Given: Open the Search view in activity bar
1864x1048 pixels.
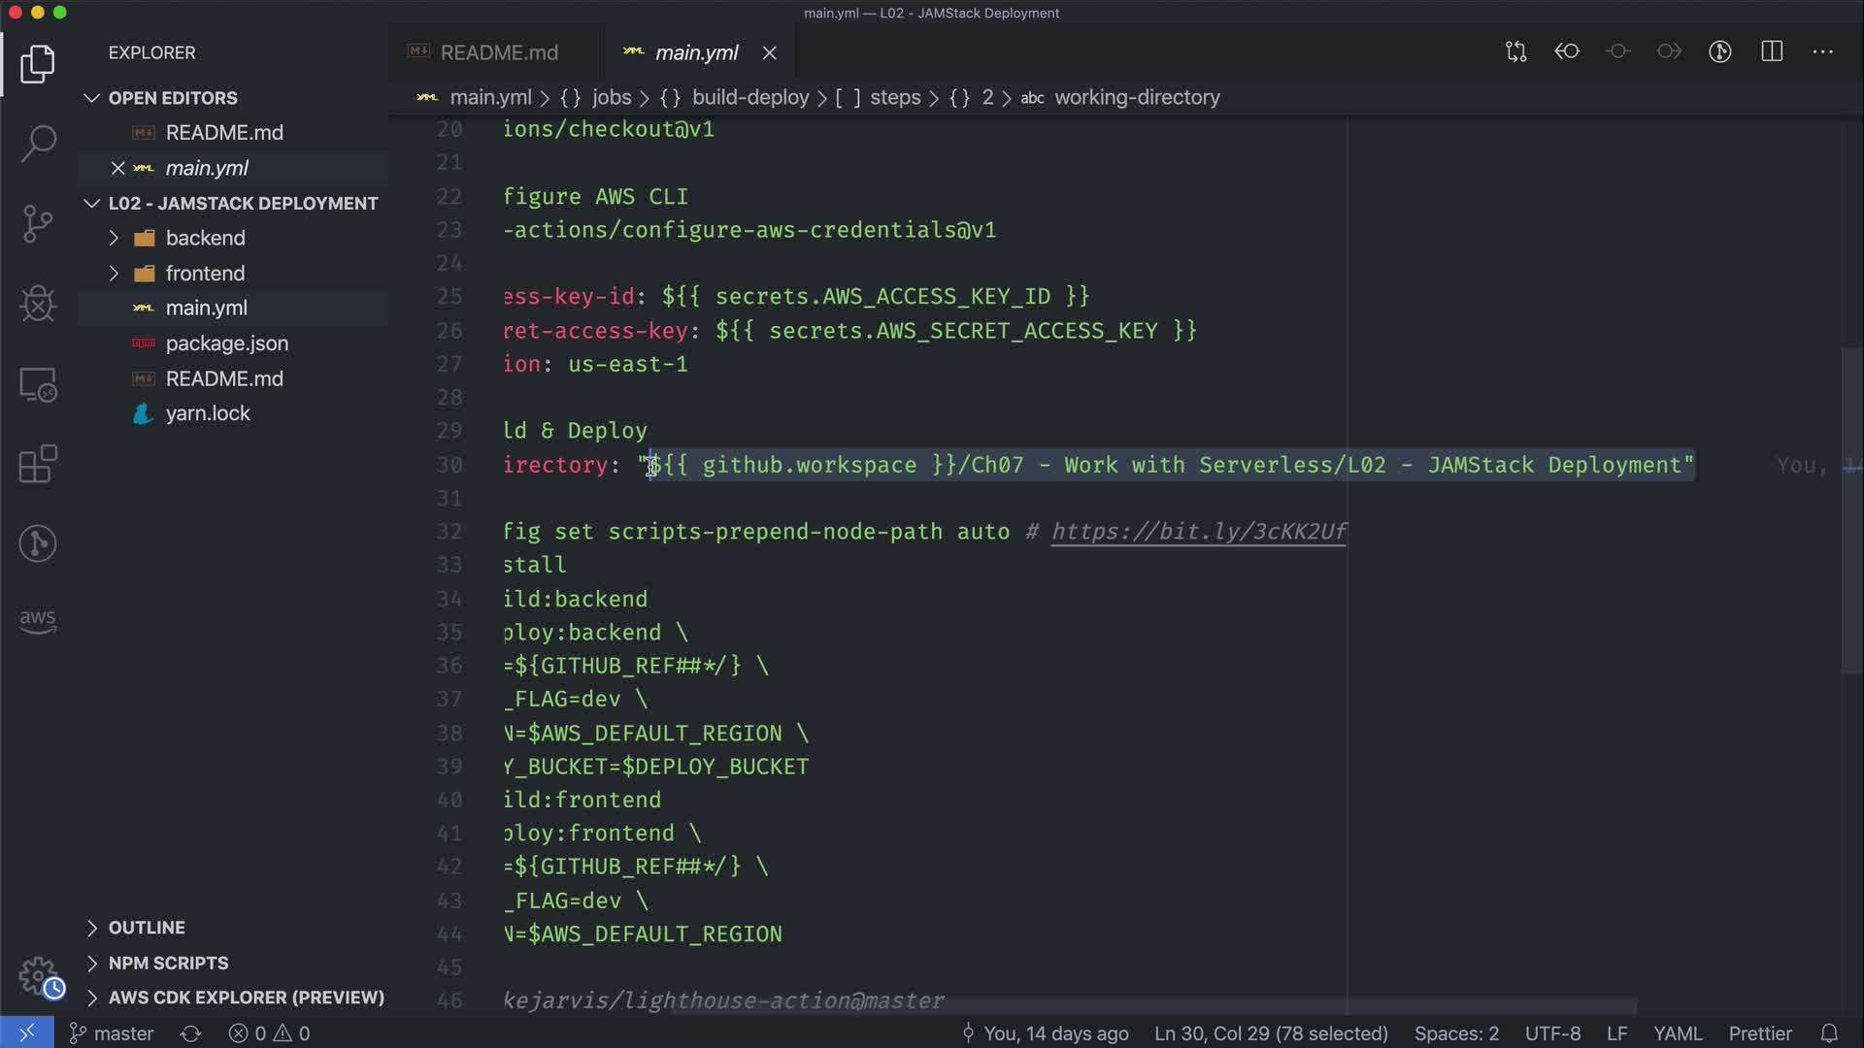Looking at the screenshot, I should 38,144.
